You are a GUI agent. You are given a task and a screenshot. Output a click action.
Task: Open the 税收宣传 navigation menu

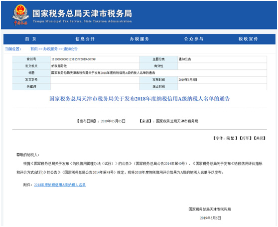248,39
